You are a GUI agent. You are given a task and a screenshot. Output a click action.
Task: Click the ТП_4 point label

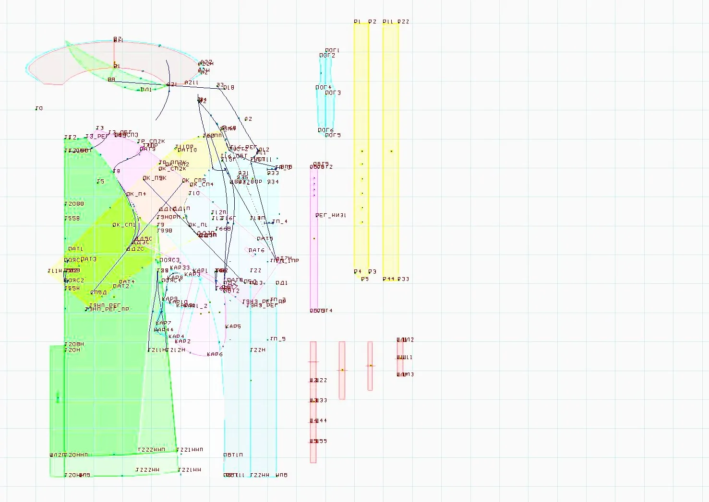(280, 222)
